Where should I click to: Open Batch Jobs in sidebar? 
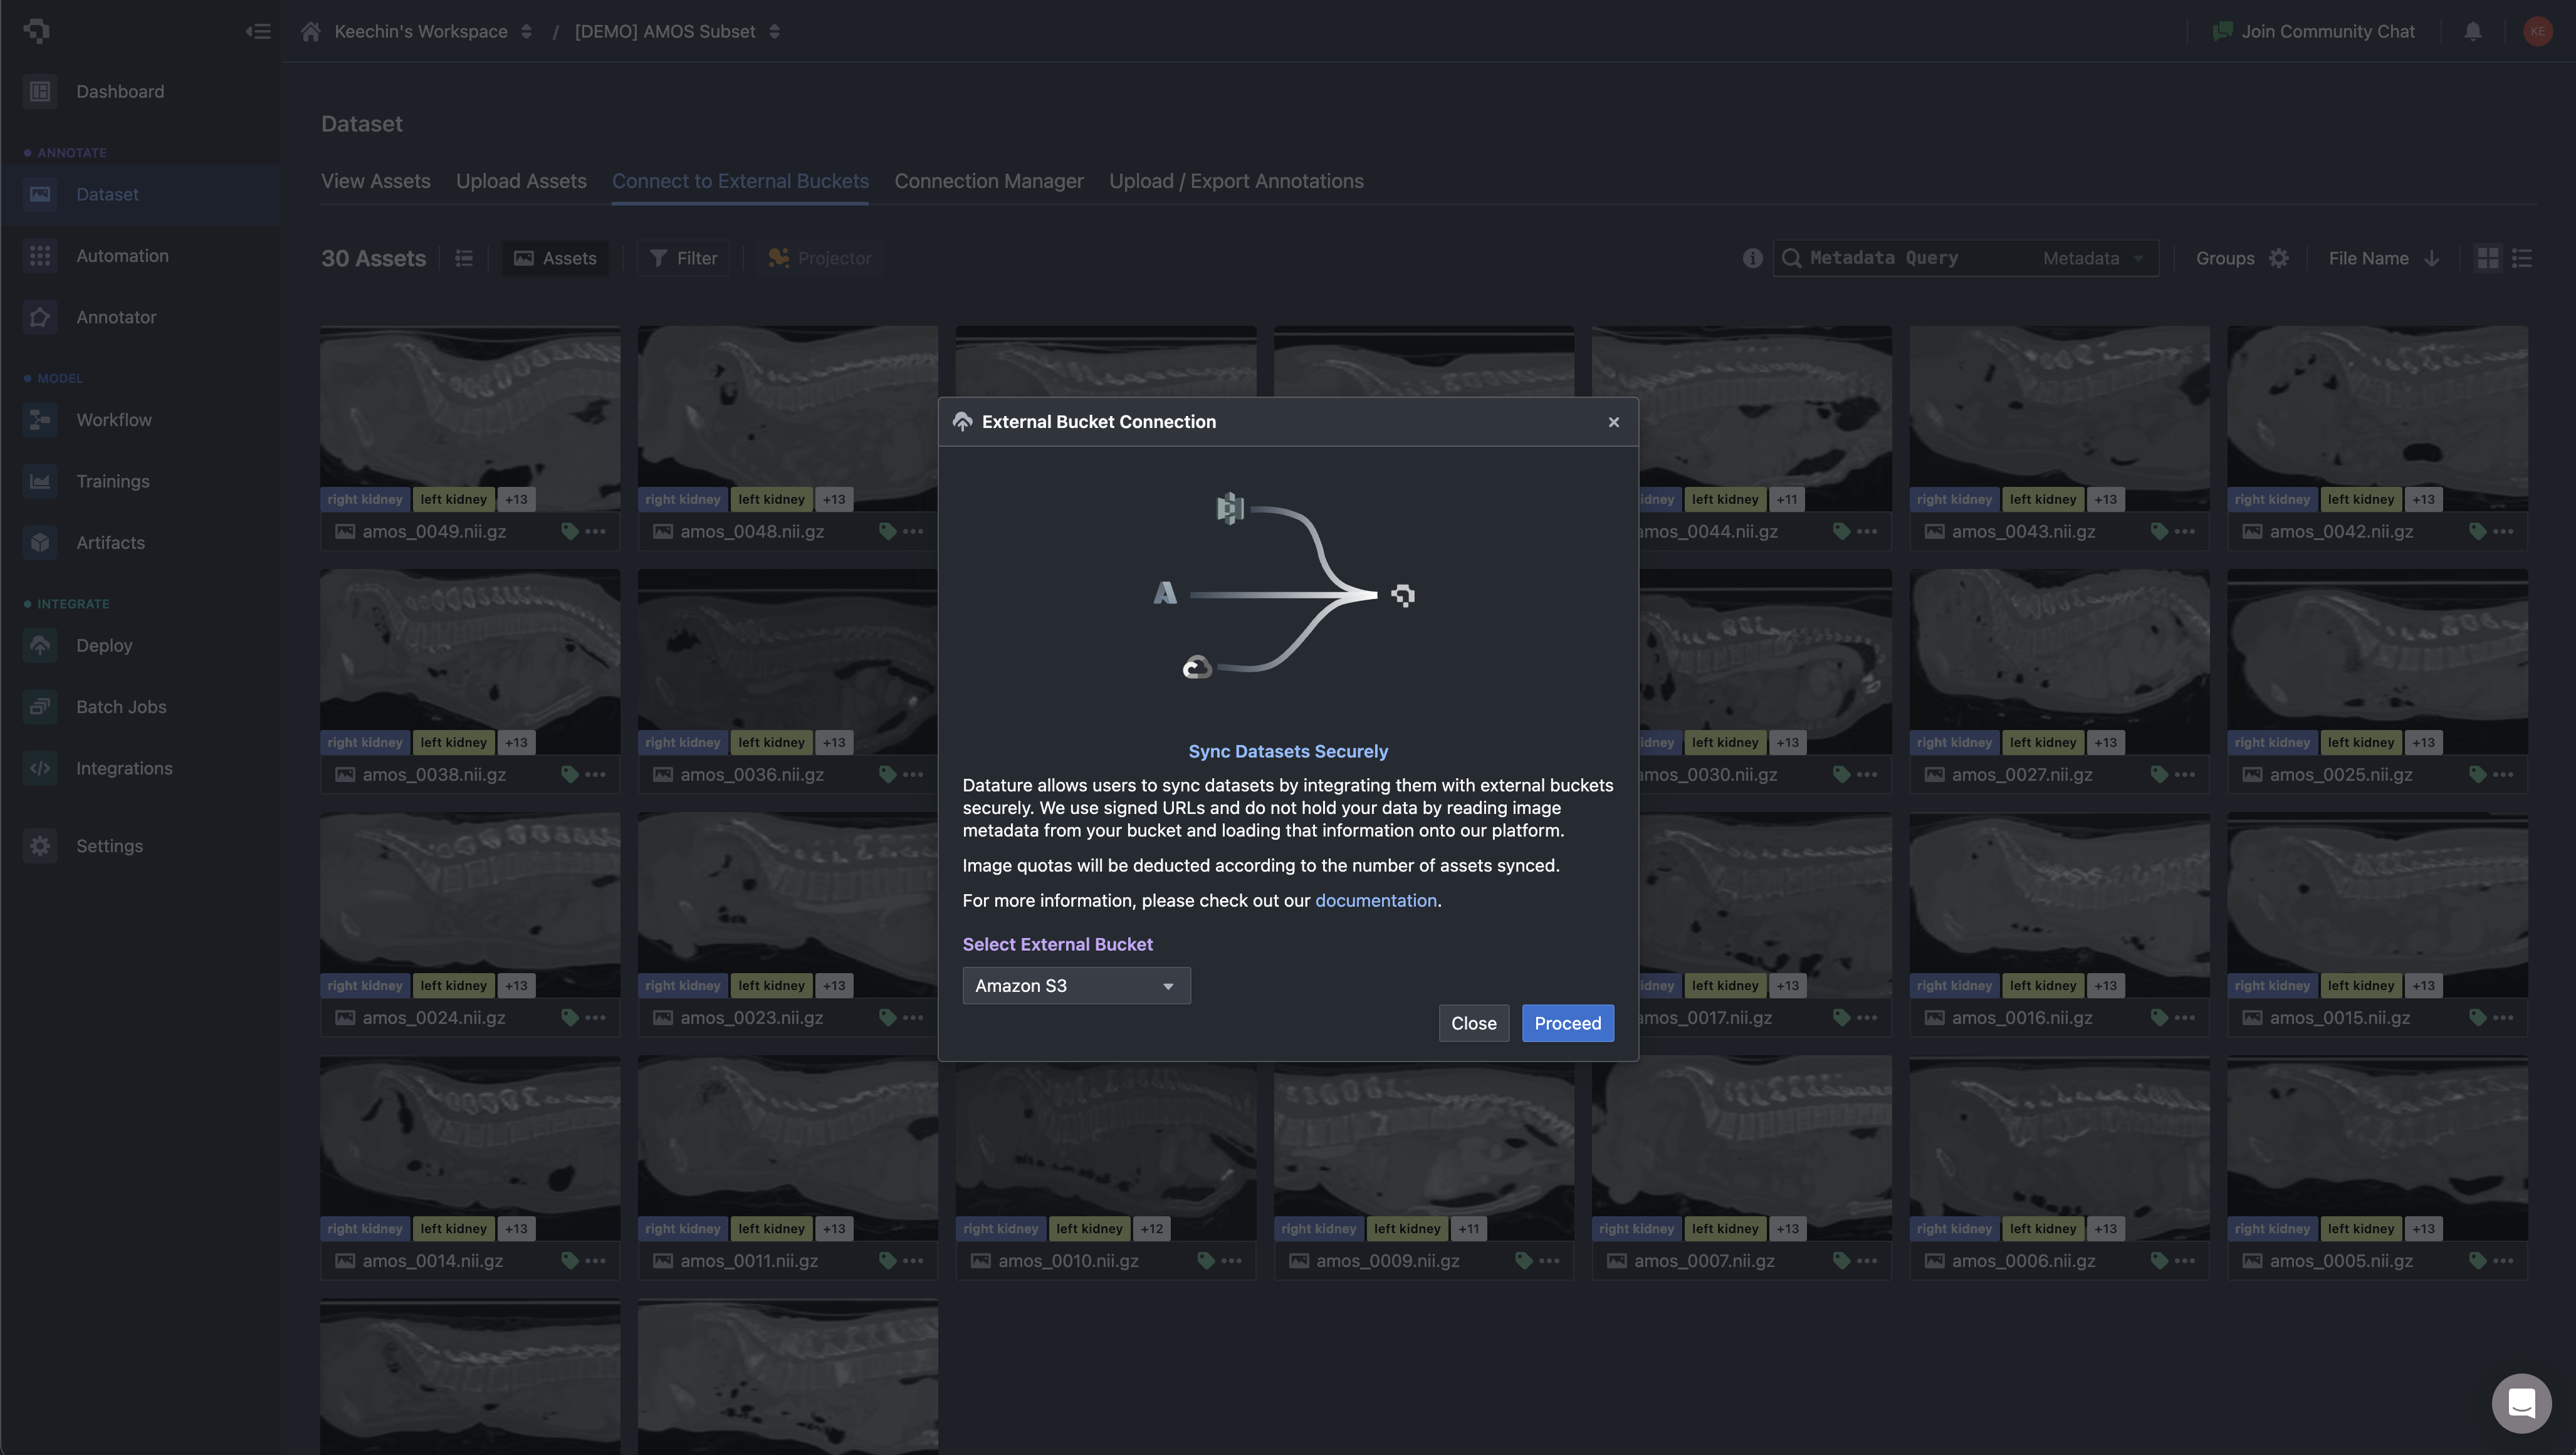click(x=121, y=707)
